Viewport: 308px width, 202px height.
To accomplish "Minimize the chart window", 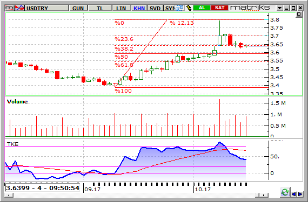I will (x=286, y=8).
